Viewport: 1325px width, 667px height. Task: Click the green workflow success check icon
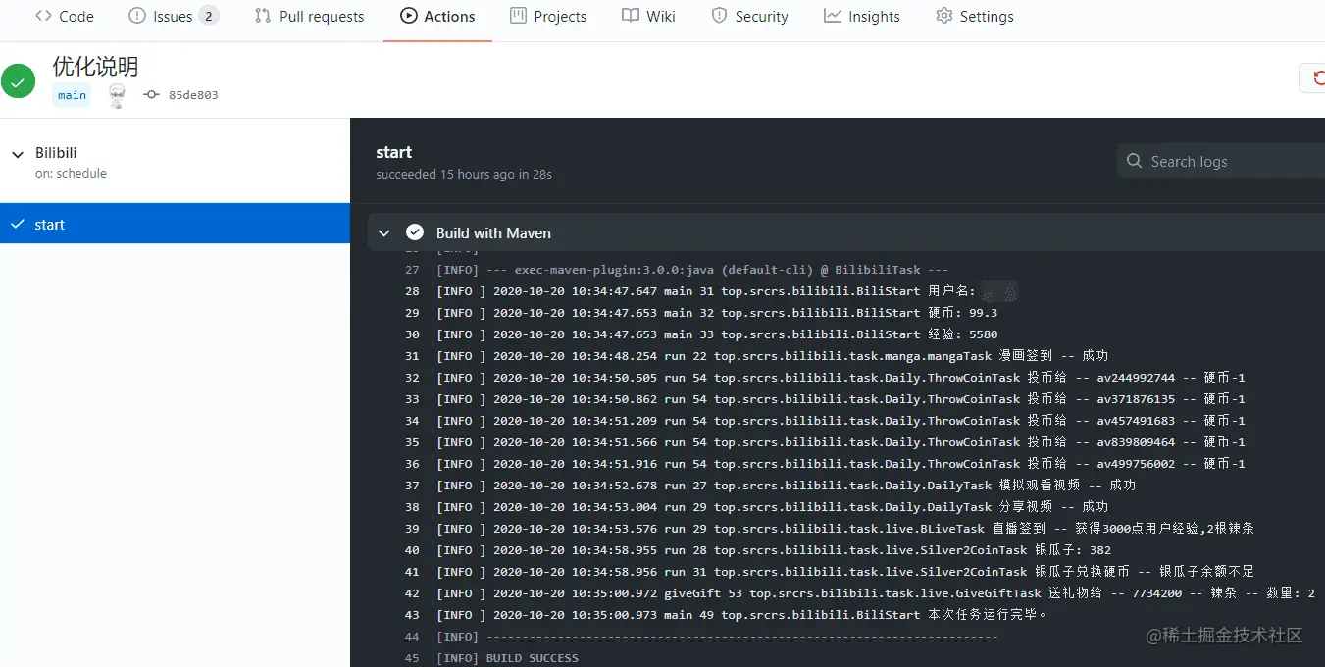click(x=19, y=81)
